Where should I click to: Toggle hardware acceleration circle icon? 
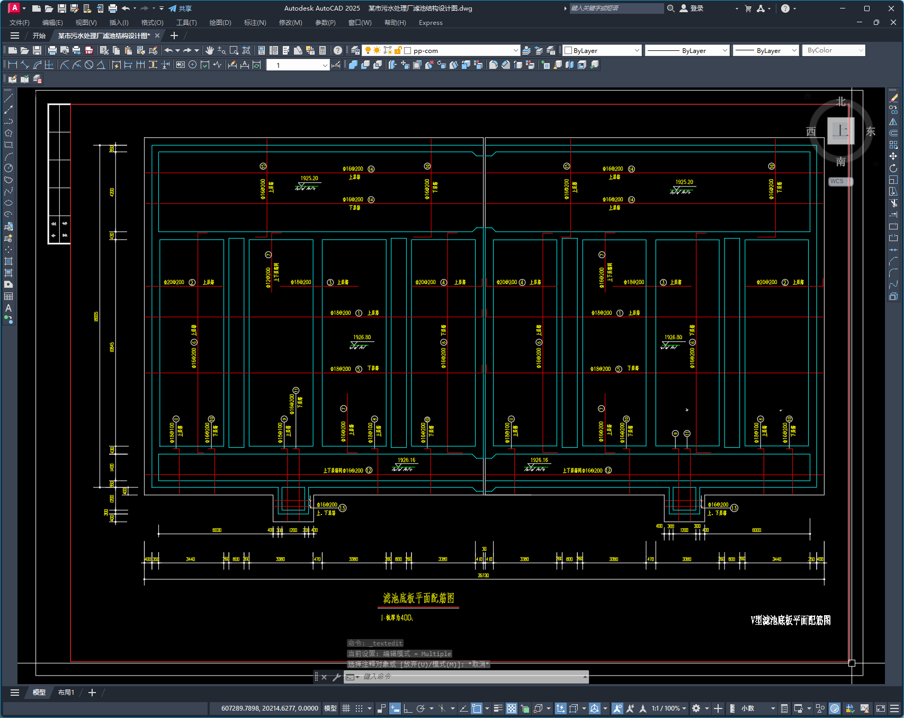click(x=835, y=708)
